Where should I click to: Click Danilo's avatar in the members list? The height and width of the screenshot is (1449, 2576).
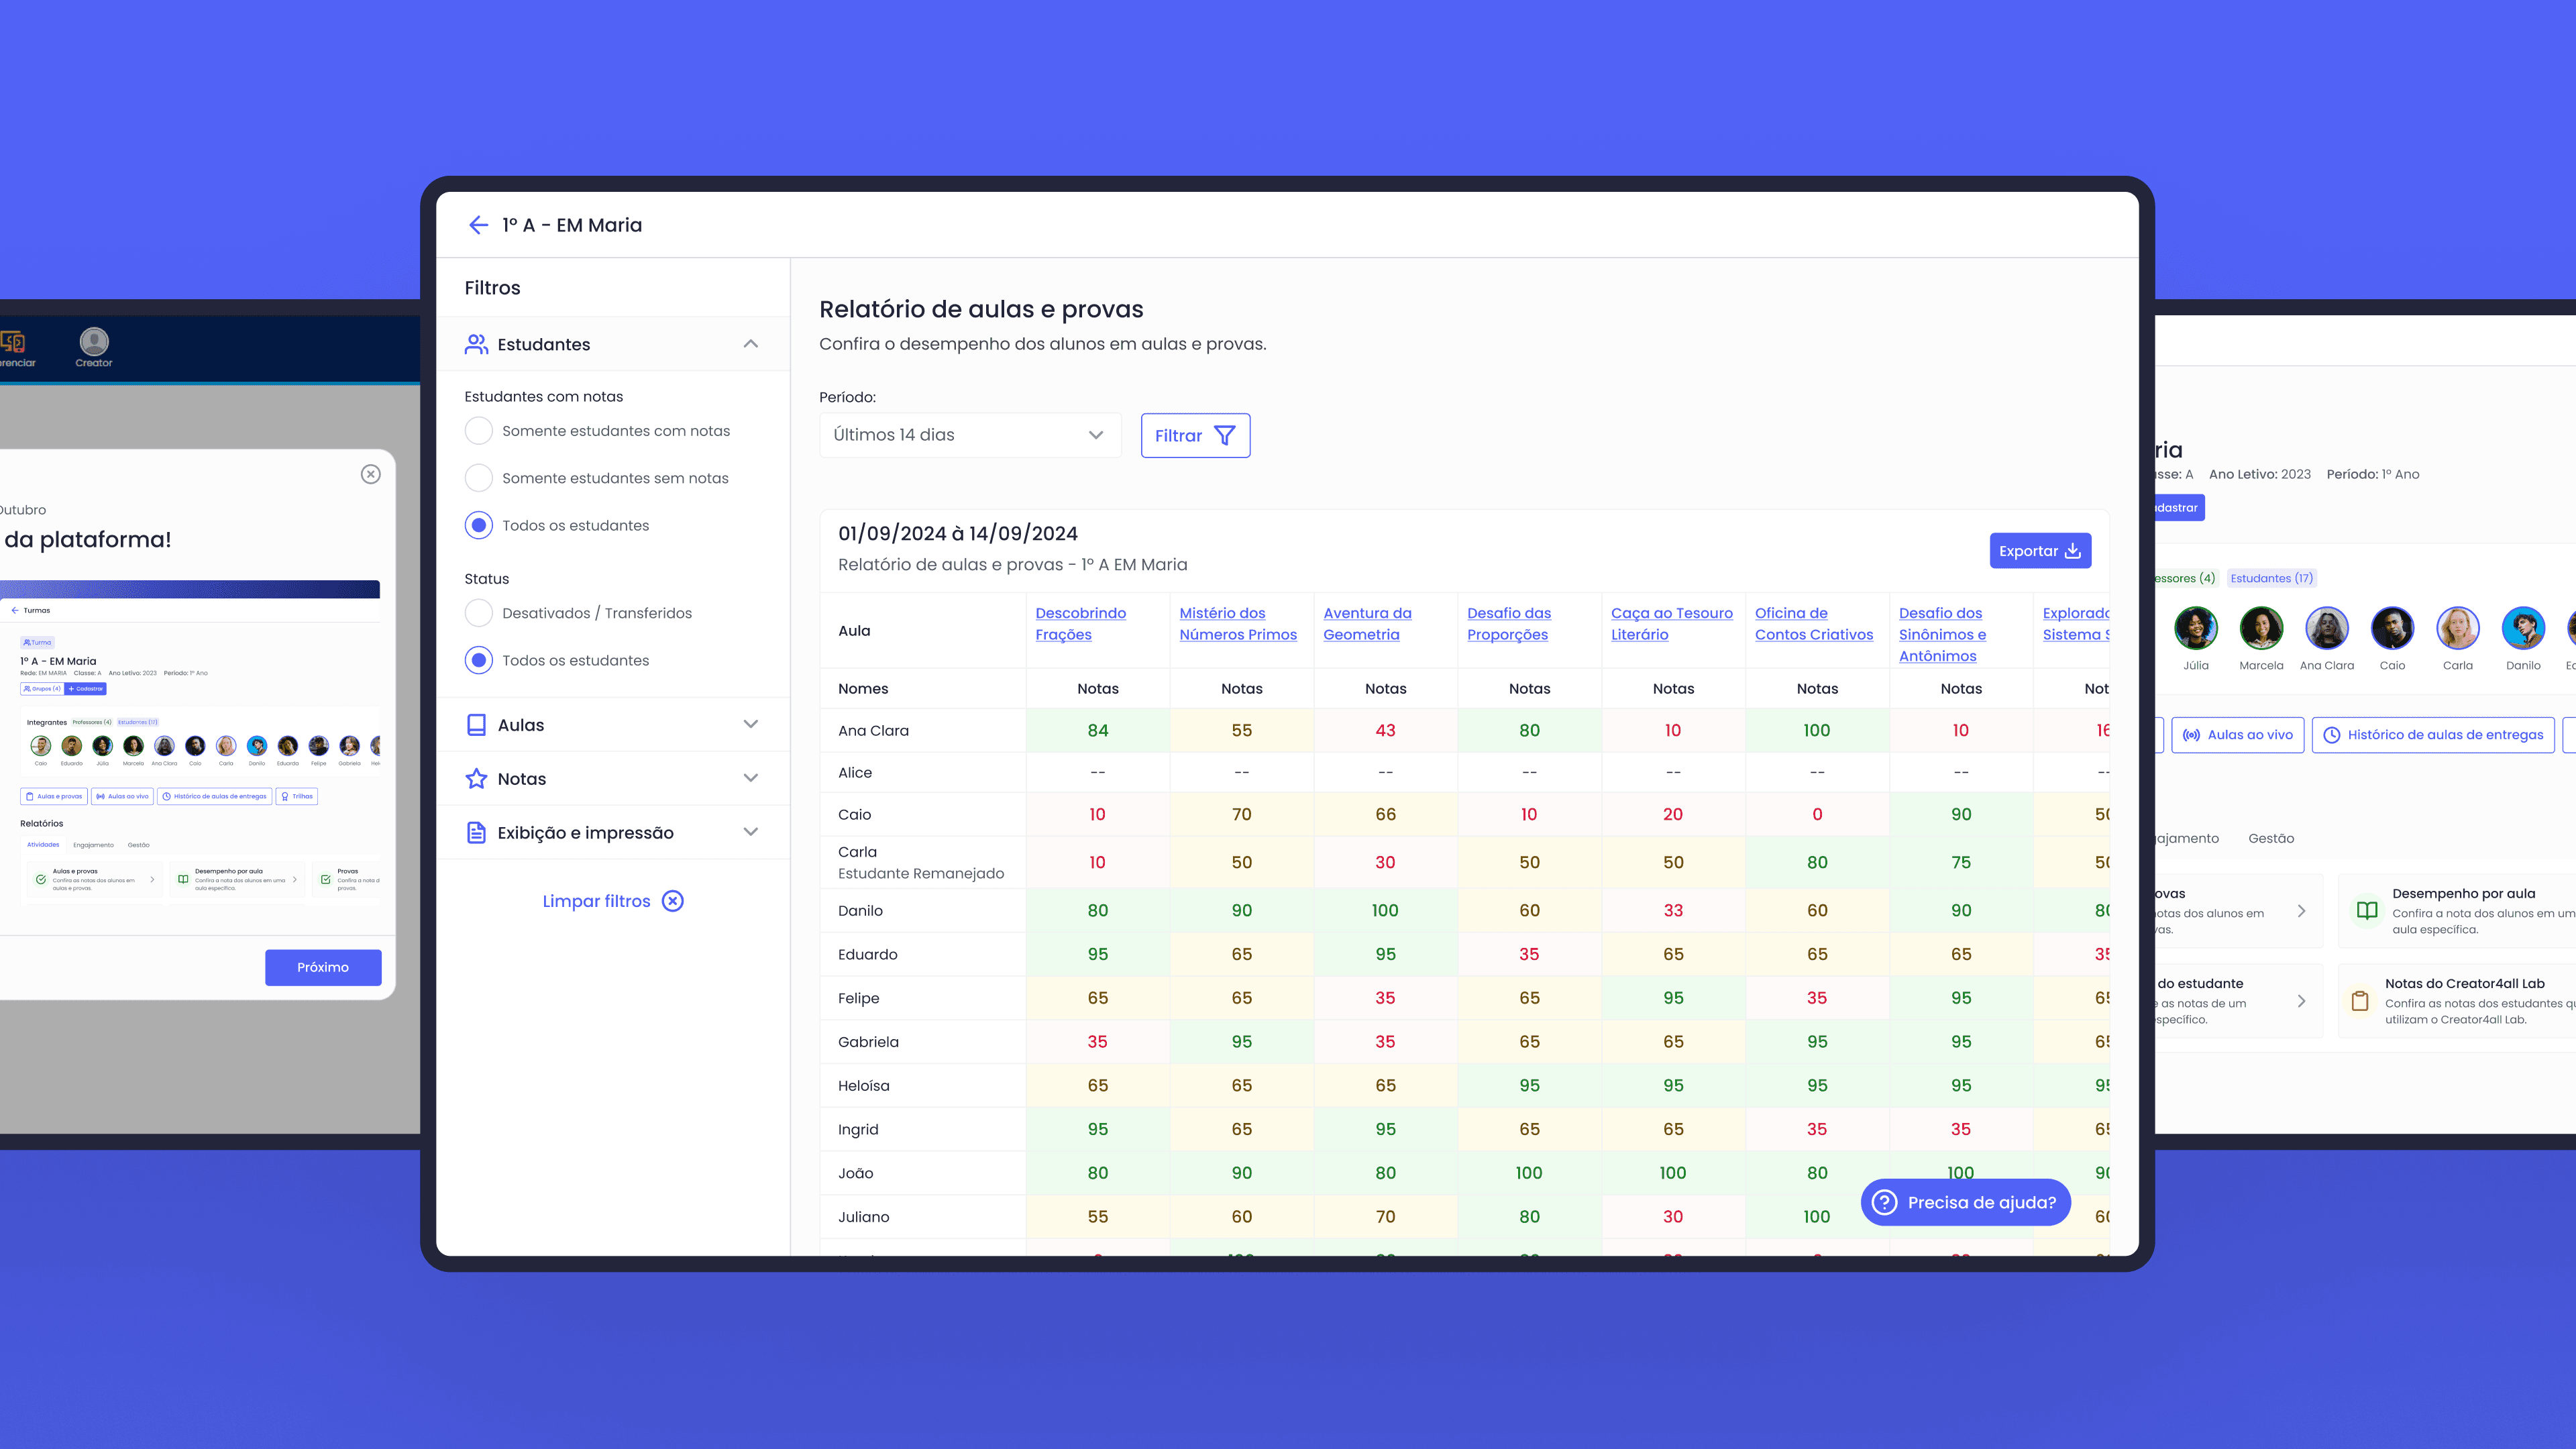pyautogui.click(x=2522, y=629)
